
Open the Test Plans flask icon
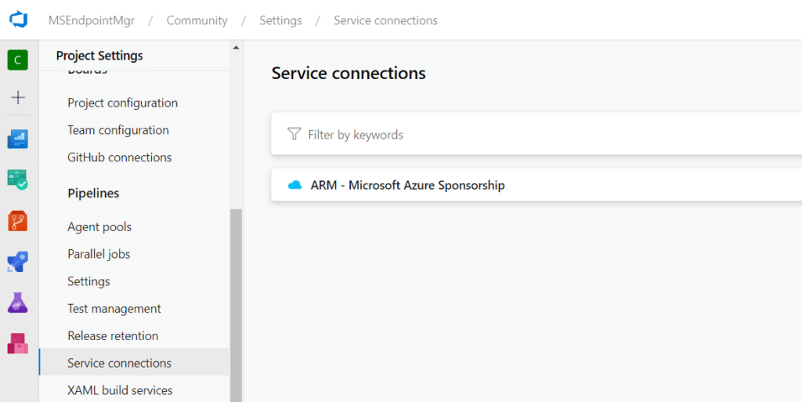tap(18, 302)
